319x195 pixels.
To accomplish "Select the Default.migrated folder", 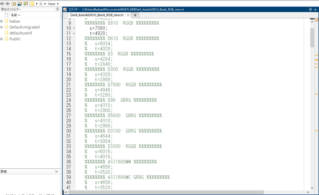I will pos(24,27).
